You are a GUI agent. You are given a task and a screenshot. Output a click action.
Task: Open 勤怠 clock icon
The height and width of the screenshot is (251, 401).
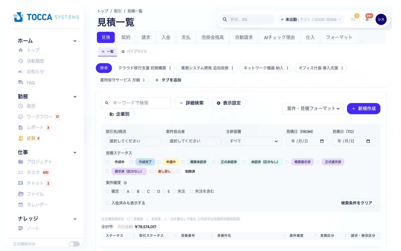(21, 106)
